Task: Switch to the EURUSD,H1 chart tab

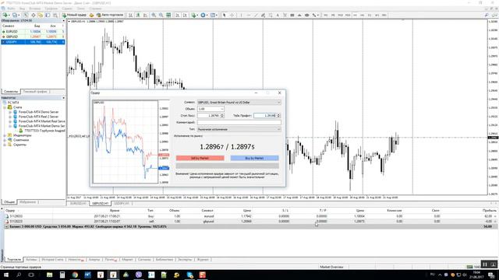Action: 78,203
